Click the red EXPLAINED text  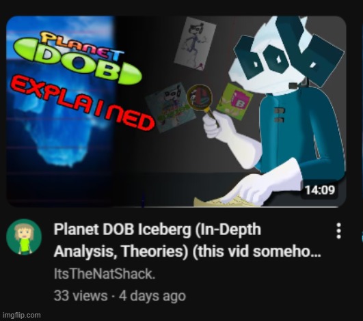click(82, 103)
